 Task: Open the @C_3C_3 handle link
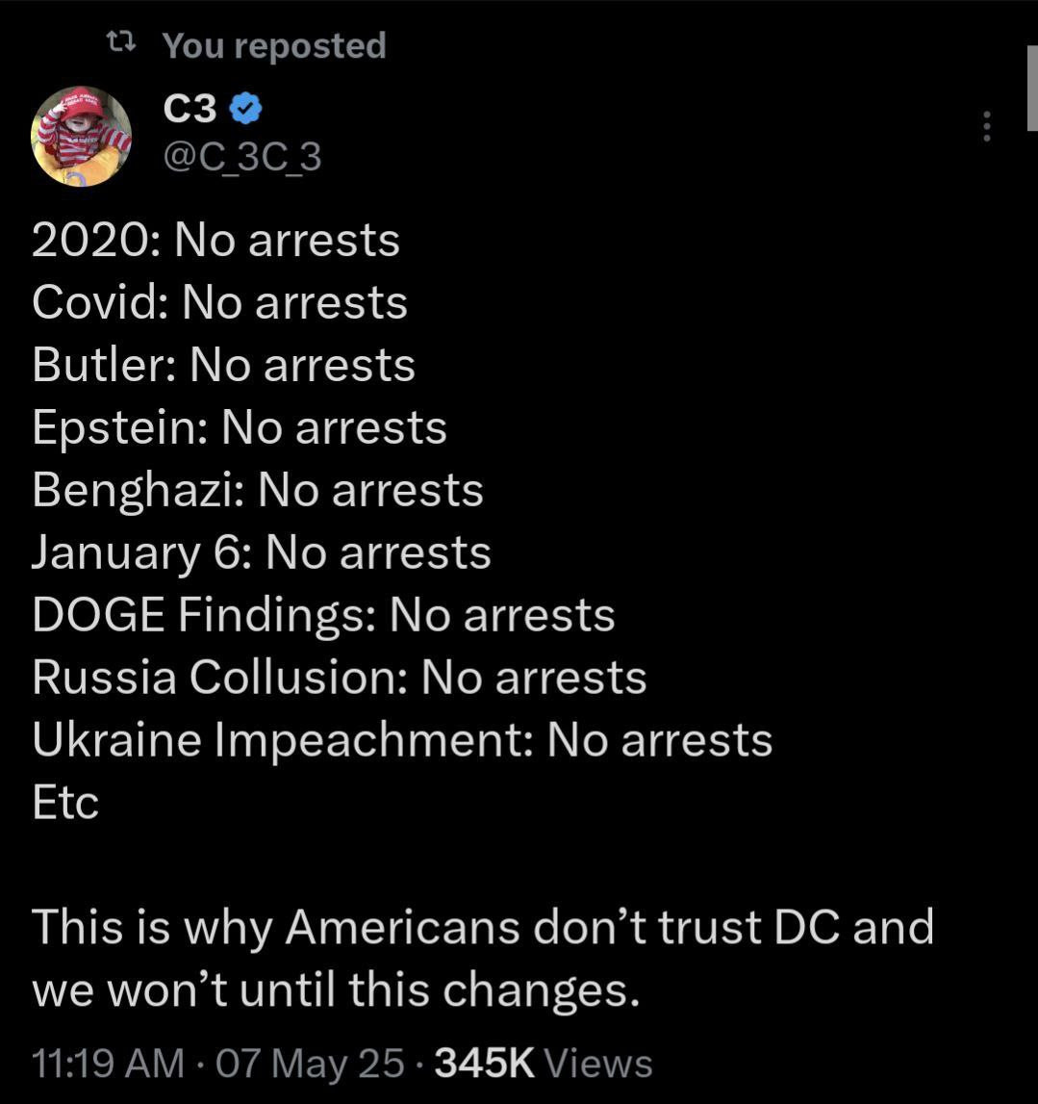[x=242, y=157]
